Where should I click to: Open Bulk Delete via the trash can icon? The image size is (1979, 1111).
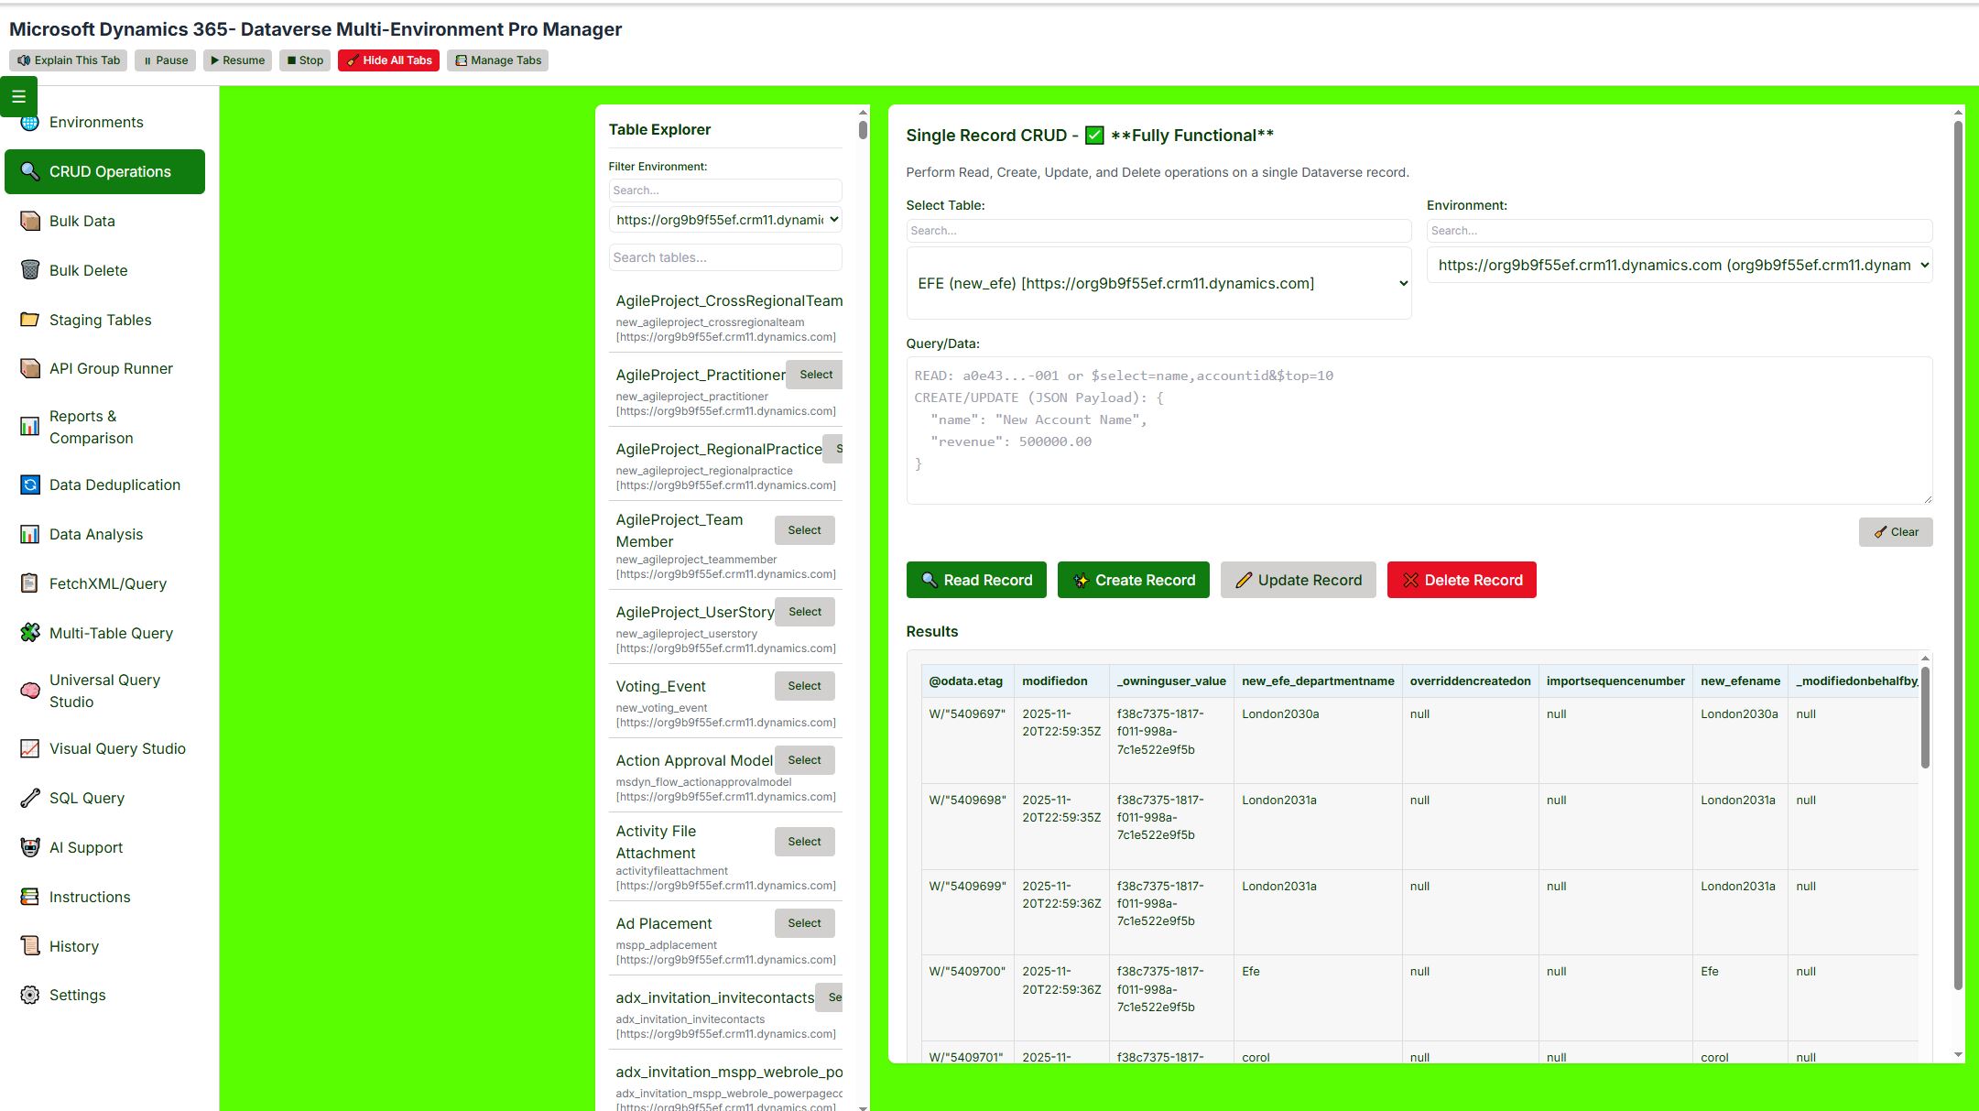29,270
